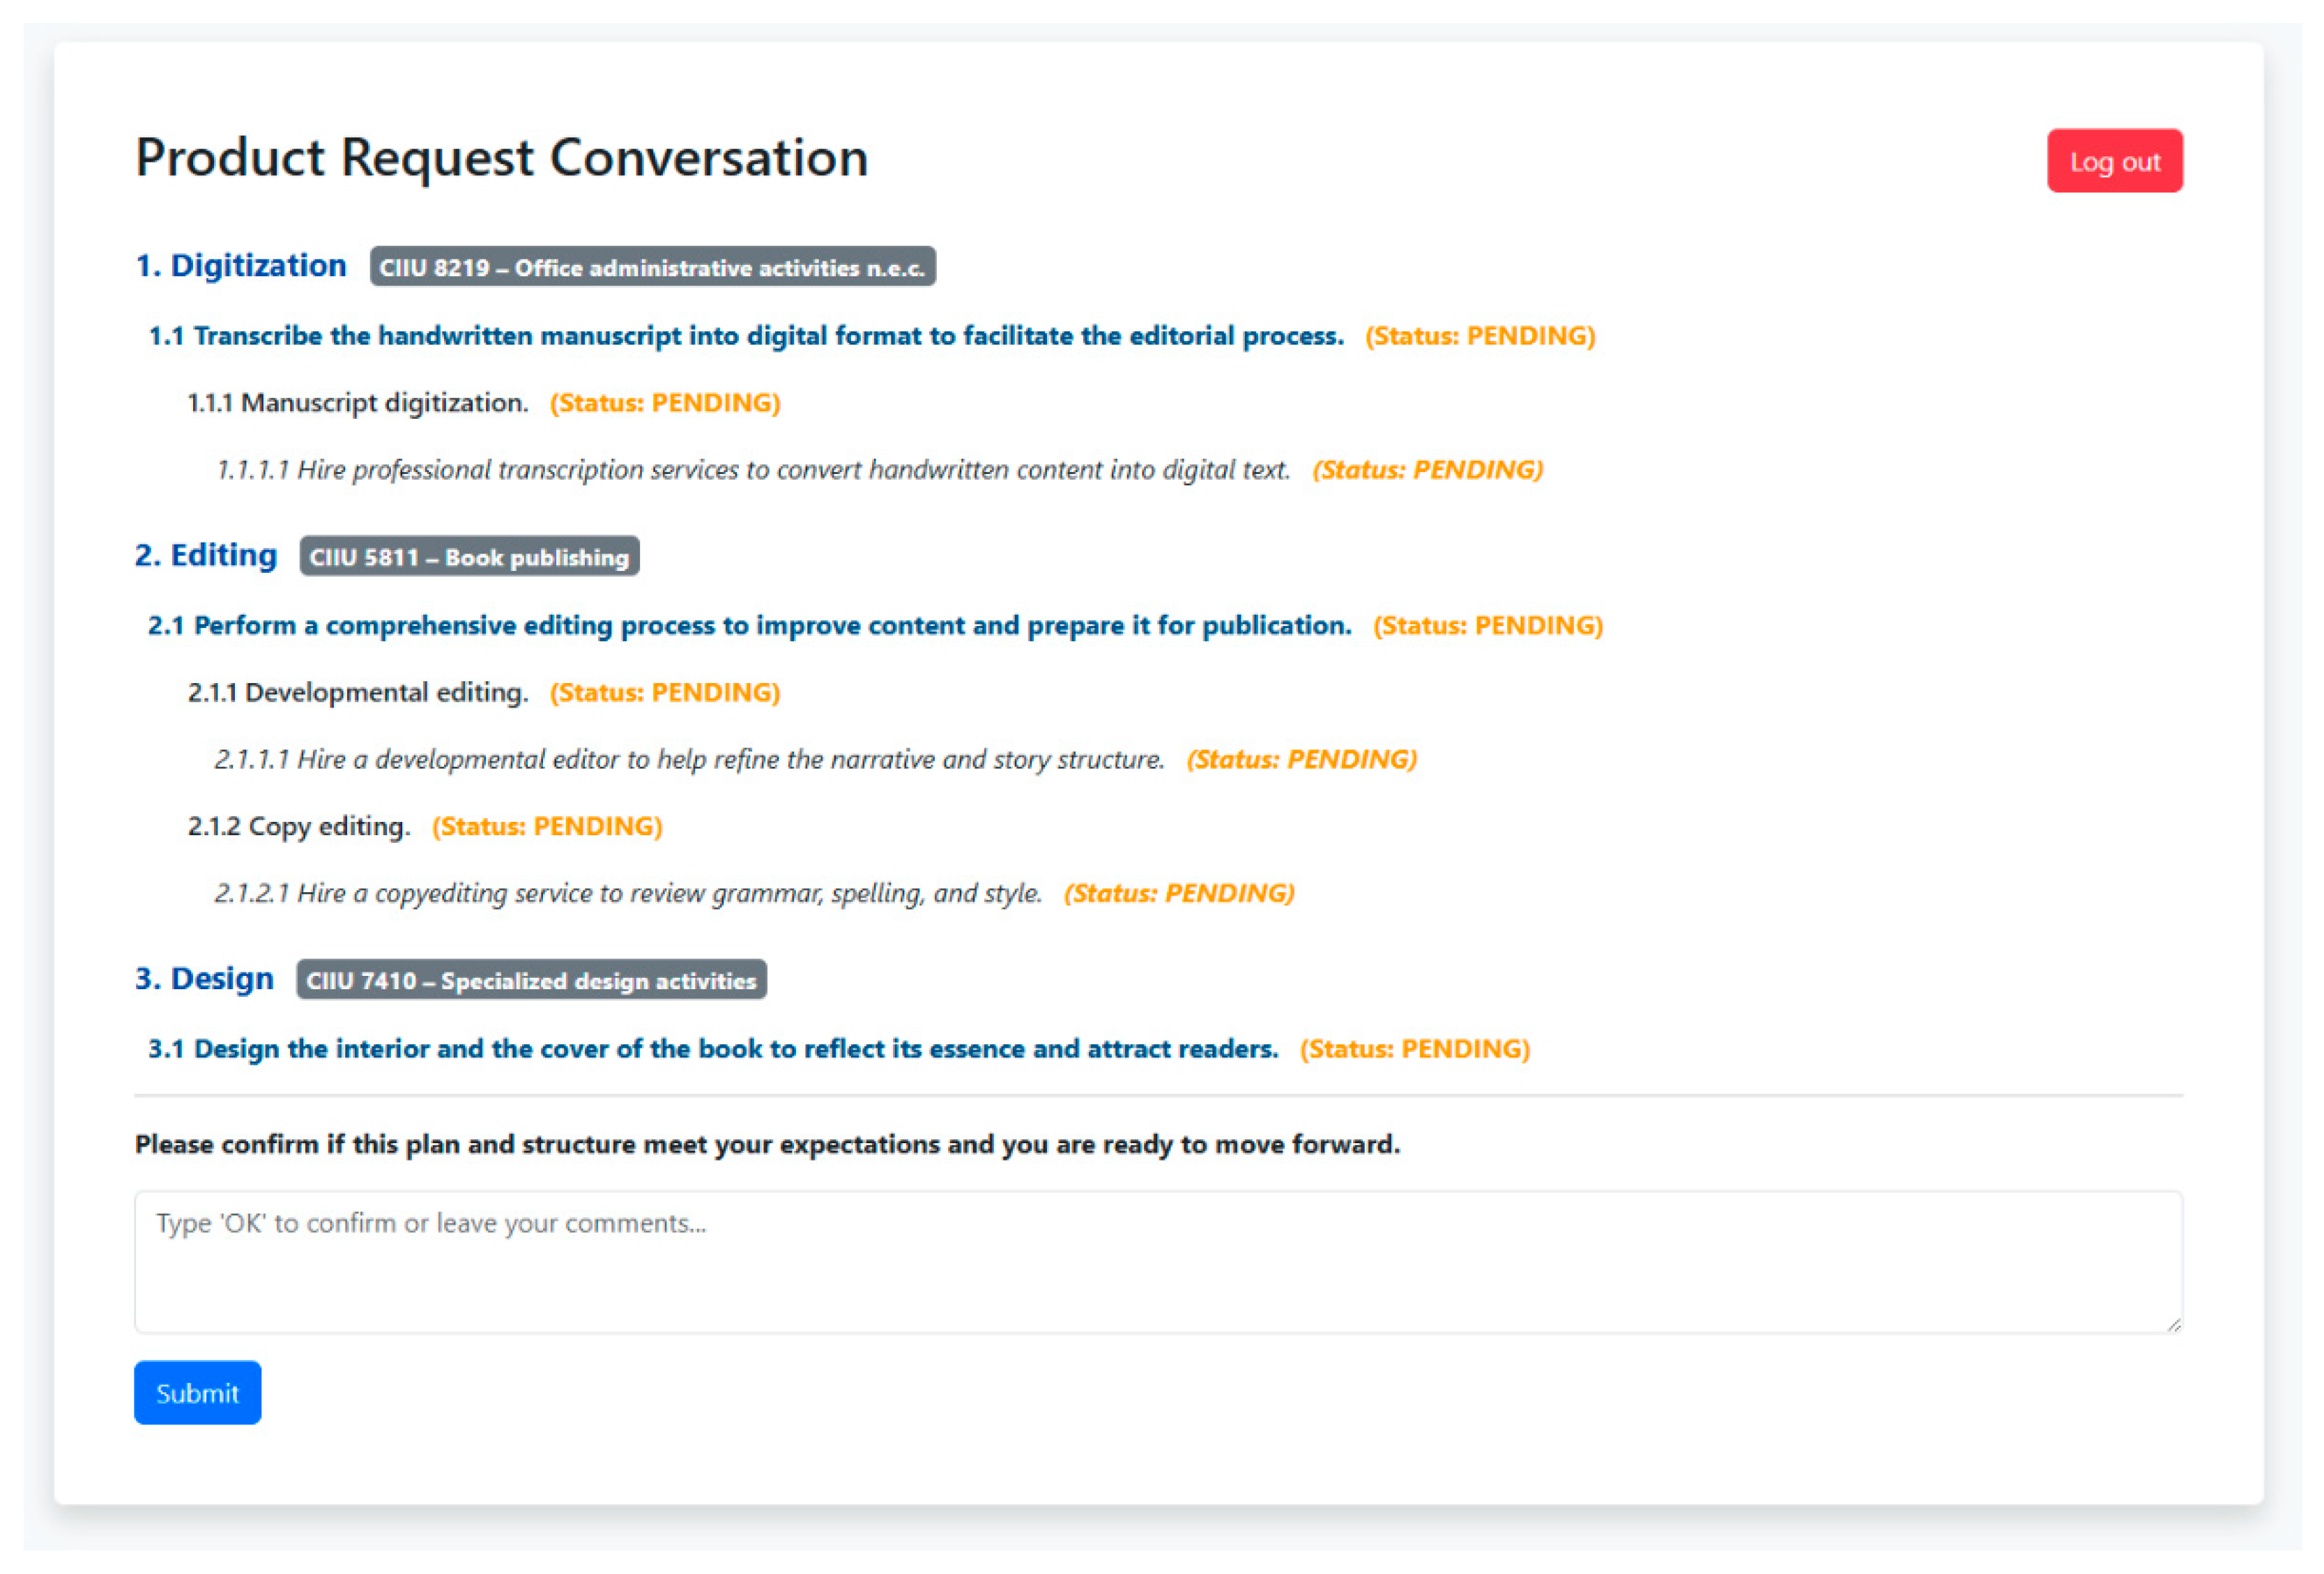
Task: Select task 2.1.1.1 Hire a developmental editor
Action: coord(689,760)
